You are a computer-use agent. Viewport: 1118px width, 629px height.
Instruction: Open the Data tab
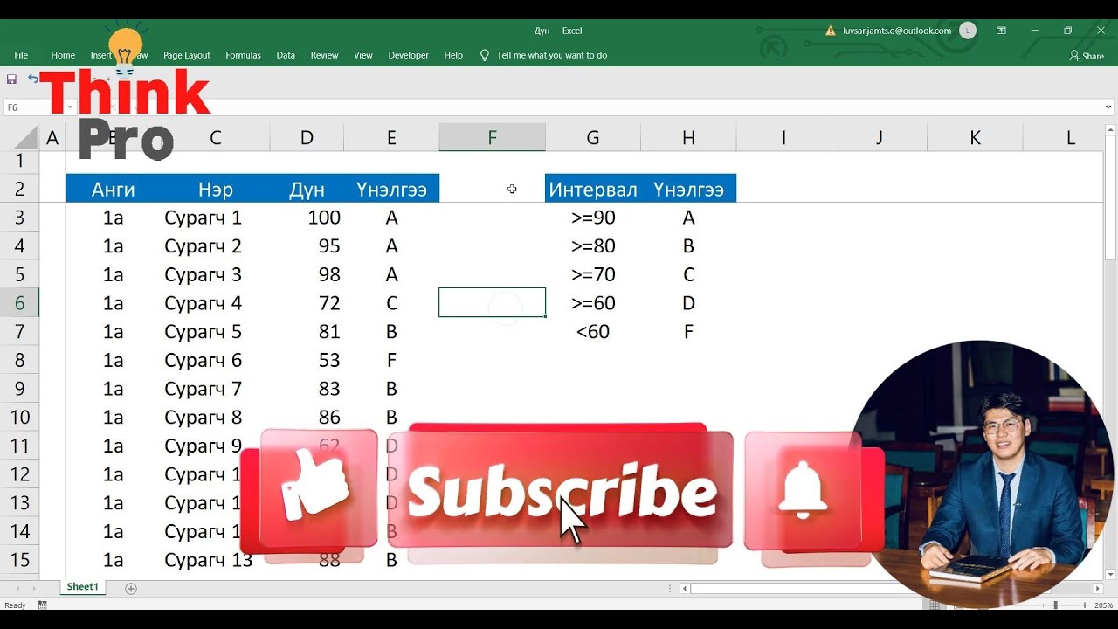pyautogui.click(x=286, y=55)
